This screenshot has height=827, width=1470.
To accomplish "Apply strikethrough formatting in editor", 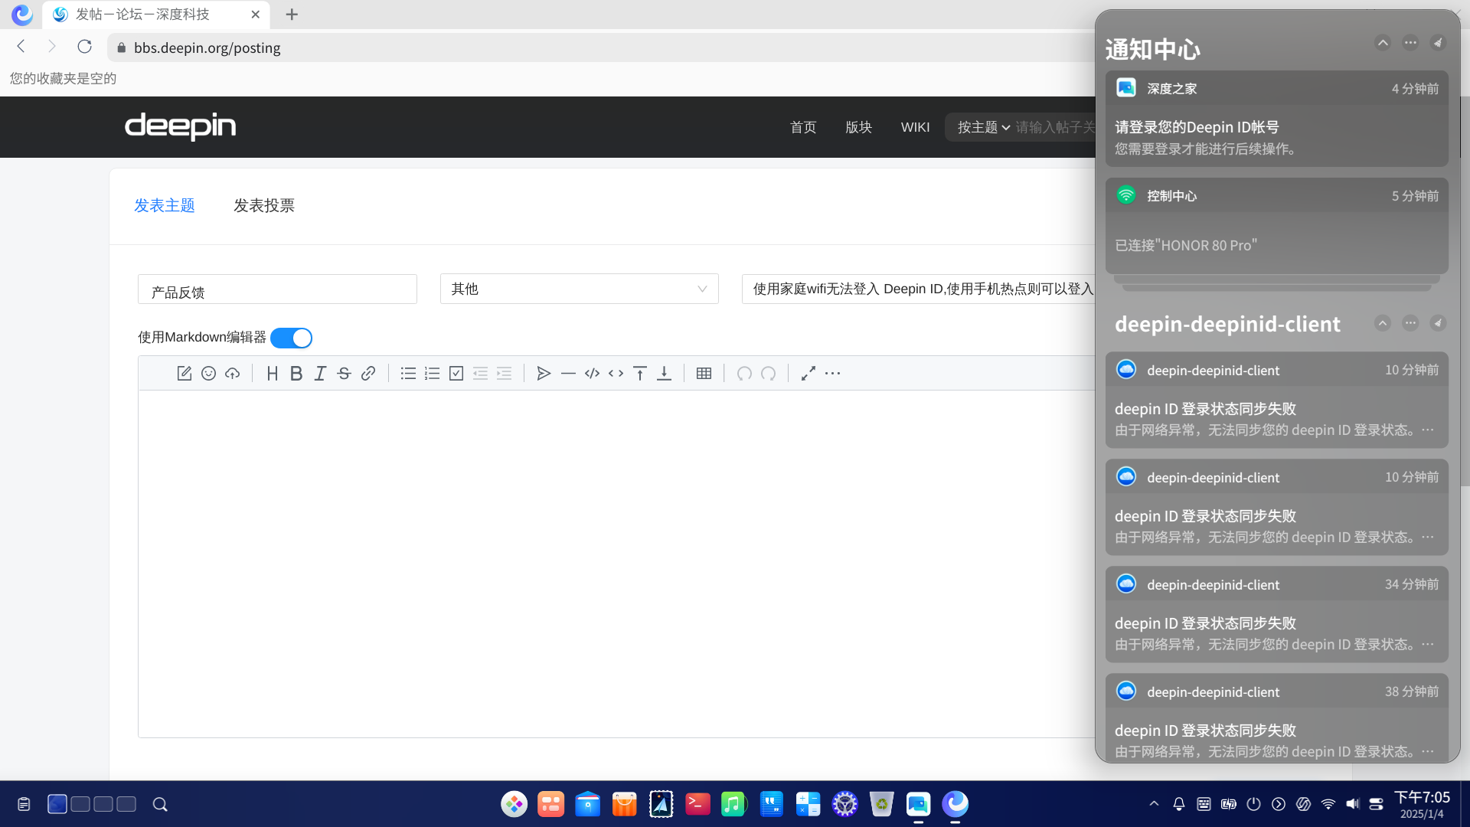I will click(x=344, y=373).
